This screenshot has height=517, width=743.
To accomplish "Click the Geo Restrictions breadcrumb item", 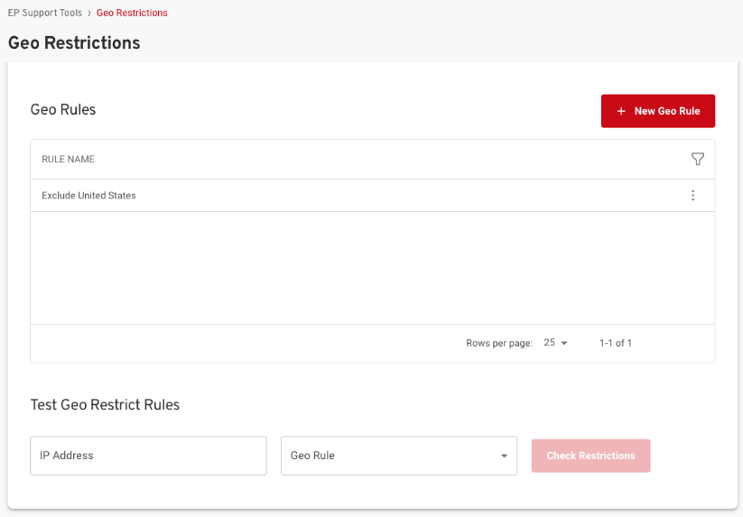I will pos(132,13).
